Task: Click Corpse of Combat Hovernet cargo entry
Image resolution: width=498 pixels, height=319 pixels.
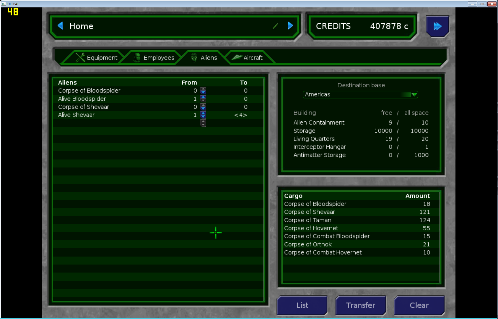Action: (361, 252)
